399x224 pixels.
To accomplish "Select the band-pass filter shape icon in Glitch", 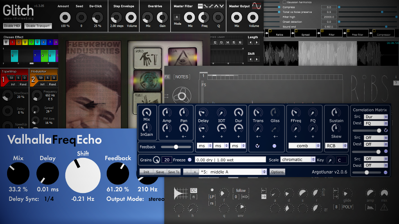I will click(x=216, y=6).
